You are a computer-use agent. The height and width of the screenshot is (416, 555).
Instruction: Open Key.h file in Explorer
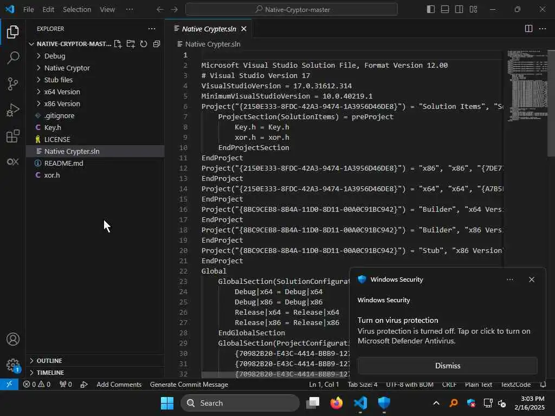tap(53, 127)
